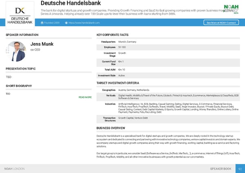The width and height of the screenshot is (245, 173).
Task: Click the SPEAKER BOOK footer label
Action: pyautogui.click(x=220, y=168)
